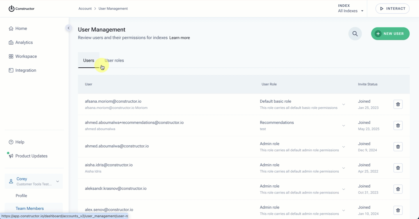Open the Profile page
Screen dimensions: 419x219
coord(21,196)
